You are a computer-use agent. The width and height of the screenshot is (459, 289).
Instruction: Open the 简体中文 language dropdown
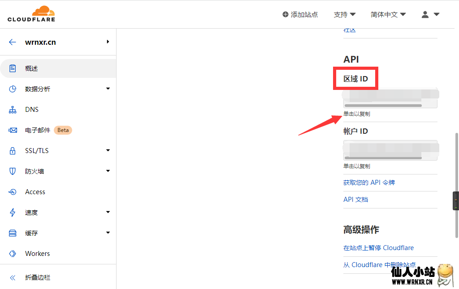coord(388,14)
